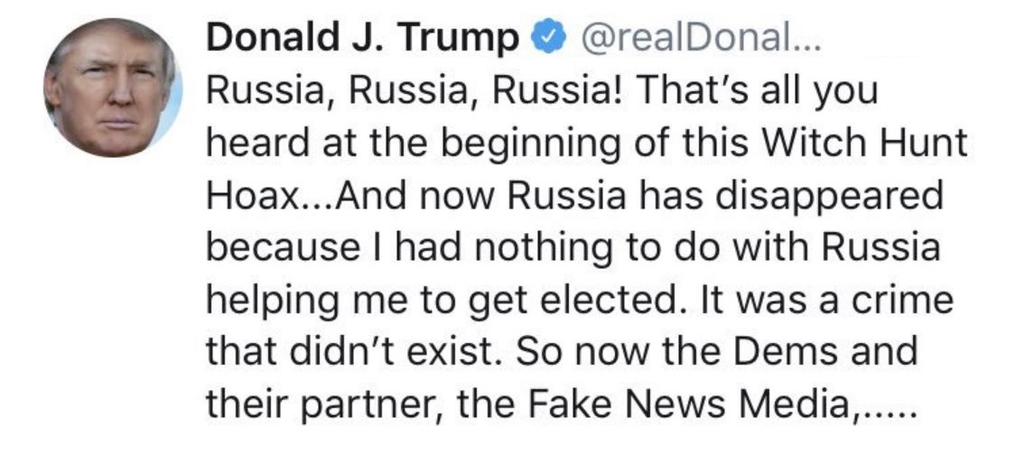Viewport: 1015px width, 473px height.
Task: Open the Donald J. Trump display name
Action: [x=363, y=39]
